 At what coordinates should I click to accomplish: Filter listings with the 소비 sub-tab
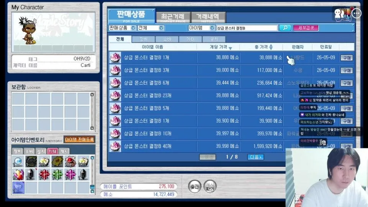tap(167, 39)
